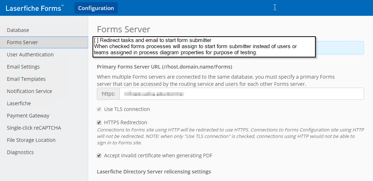Screen dimensions: 373x181
Task: Click the https: prefix label
Action: click(108, 94)
